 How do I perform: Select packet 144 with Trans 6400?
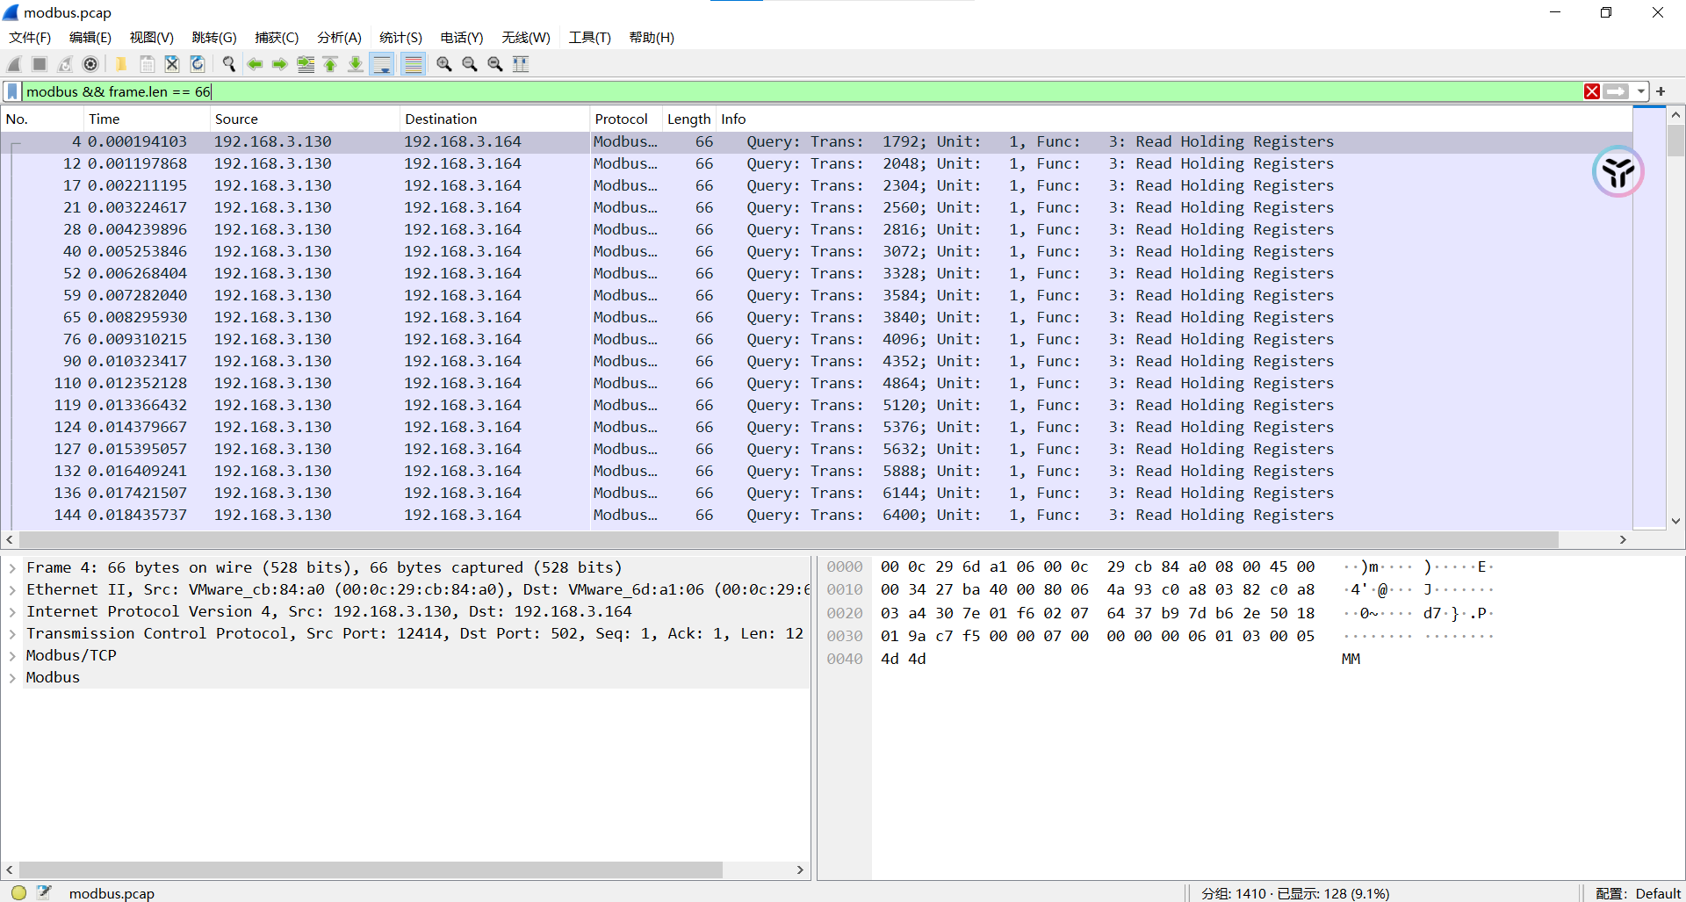coord(817,515)
